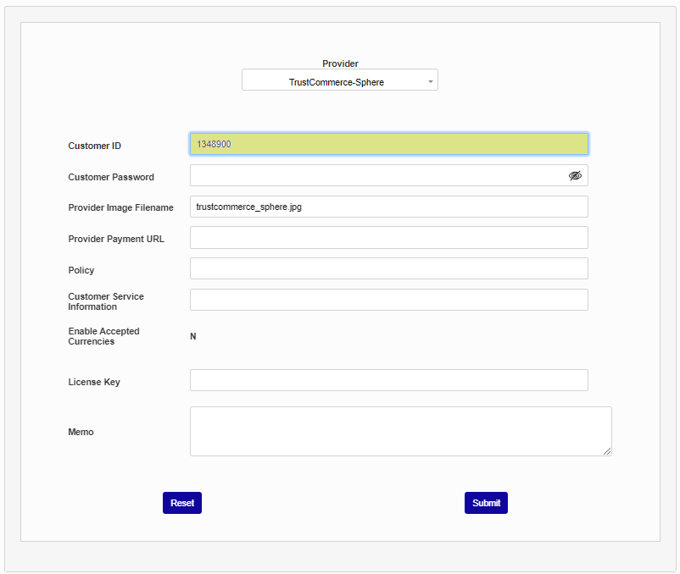
Task: Click inside the Memo text area
Action: [x=399, y=431]
